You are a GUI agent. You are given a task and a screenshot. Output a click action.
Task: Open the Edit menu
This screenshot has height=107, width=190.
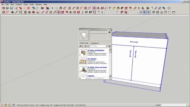[x=7, y=4]
